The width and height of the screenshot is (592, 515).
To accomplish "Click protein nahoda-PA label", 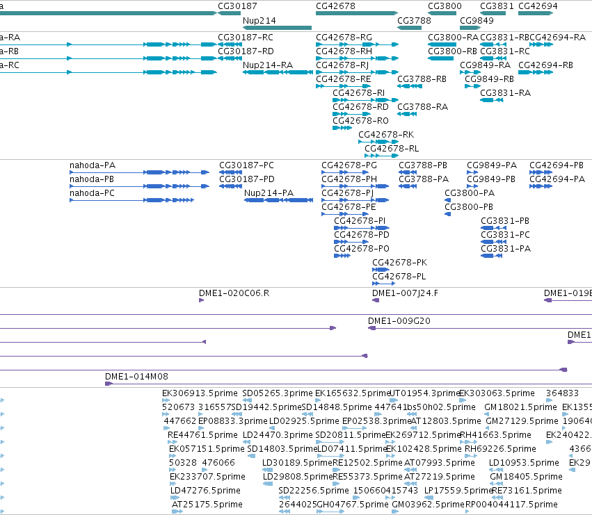I will tap(93, 165).
